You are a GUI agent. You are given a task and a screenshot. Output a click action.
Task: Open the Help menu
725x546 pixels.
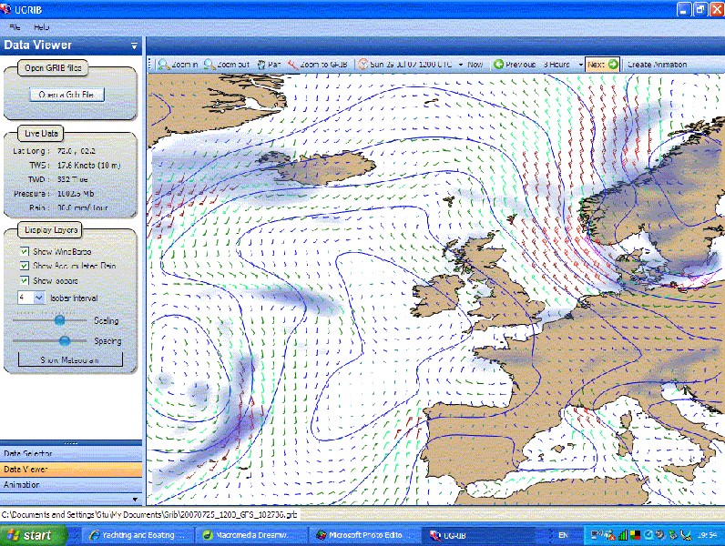tap(42, 27)
